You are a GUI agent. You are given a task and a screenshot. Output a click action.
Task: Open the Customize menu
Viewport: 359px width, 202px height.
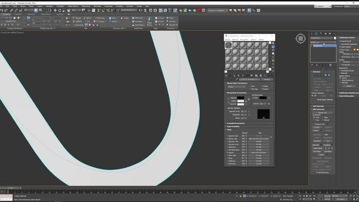pos(108,6)
